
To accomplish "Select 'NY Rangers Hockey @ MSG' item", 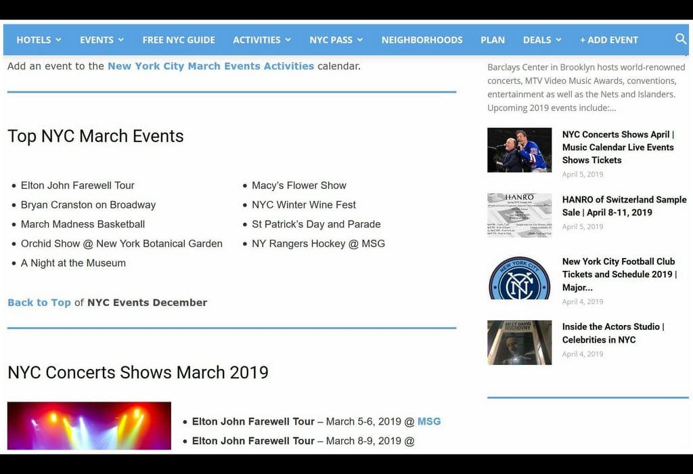I will point(318,244).
